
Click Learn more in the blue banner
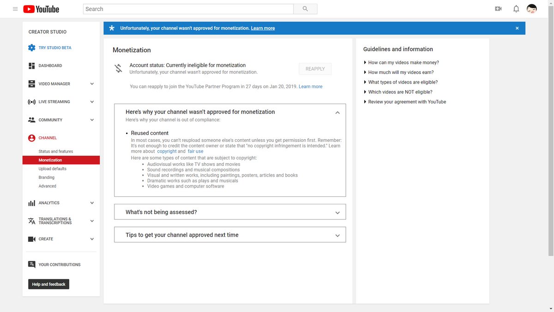click(263, 28)
